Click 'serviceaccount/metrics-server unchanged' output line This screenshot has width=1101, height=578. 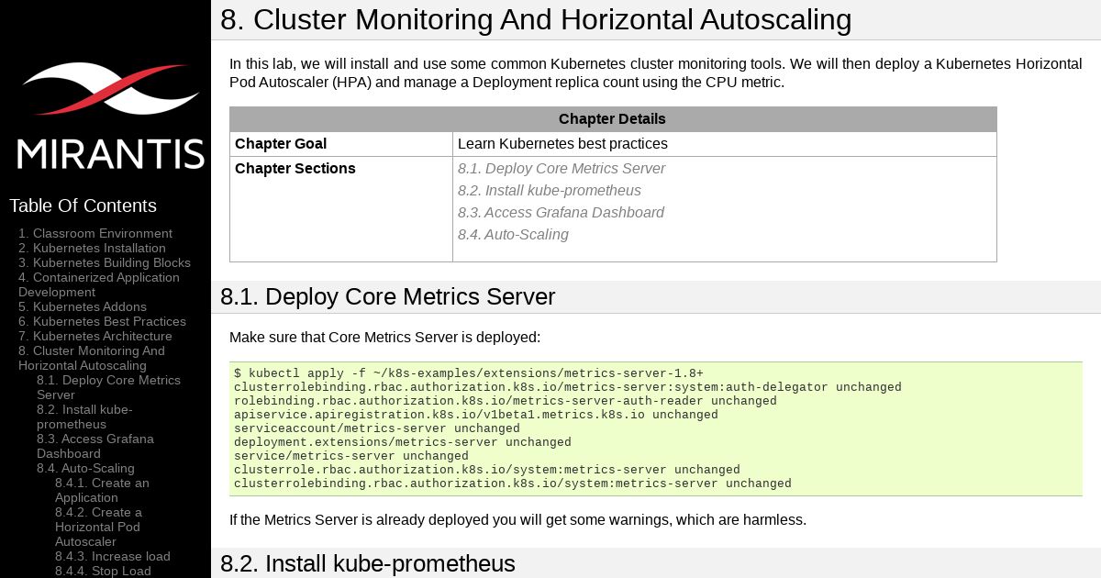377,428
